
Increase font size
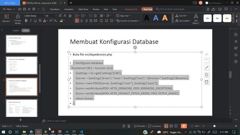[60, 16]
